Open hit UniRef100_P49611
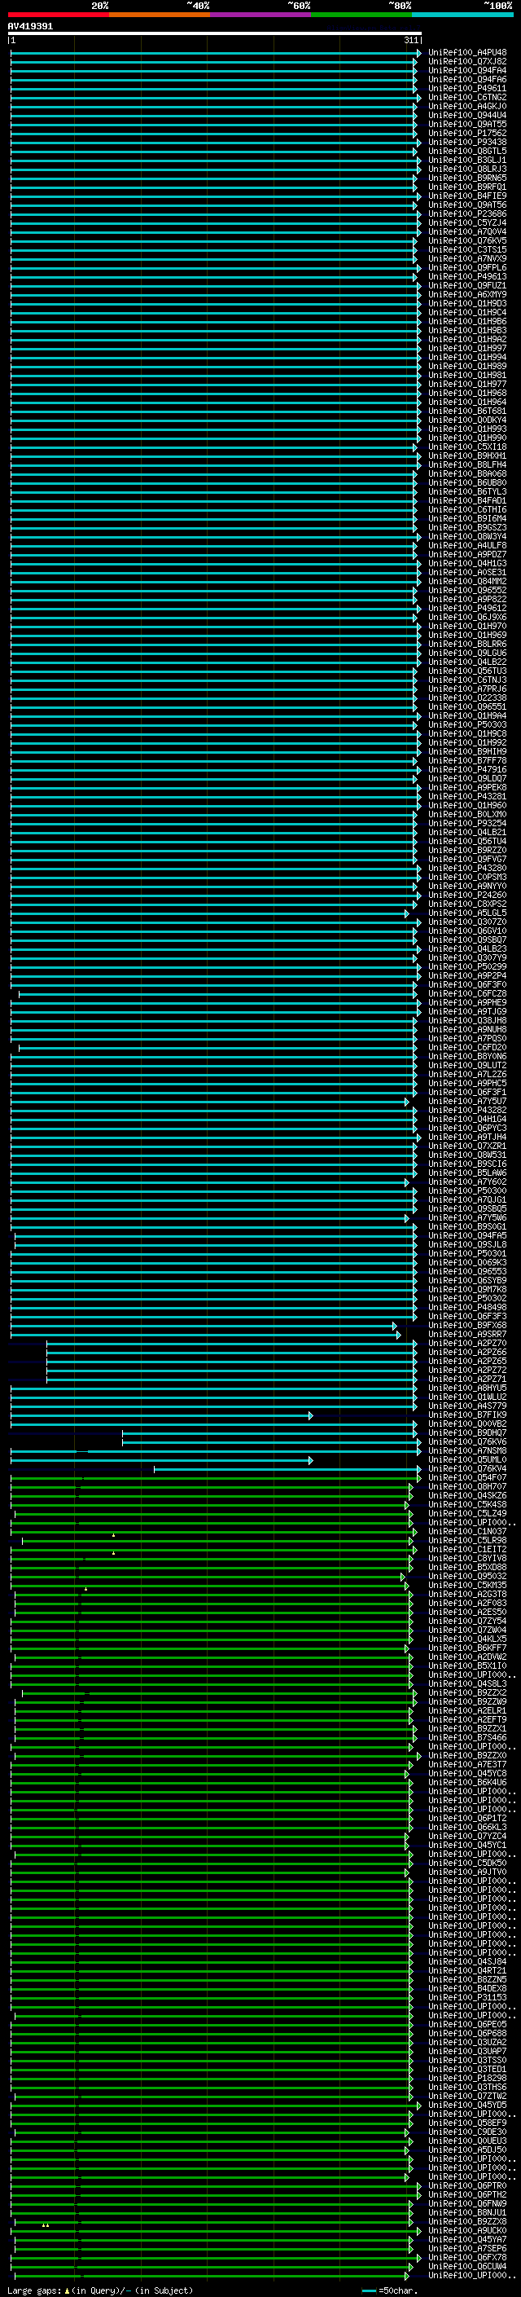Viewport: 521px width, 2297px height. pos(467,88)
